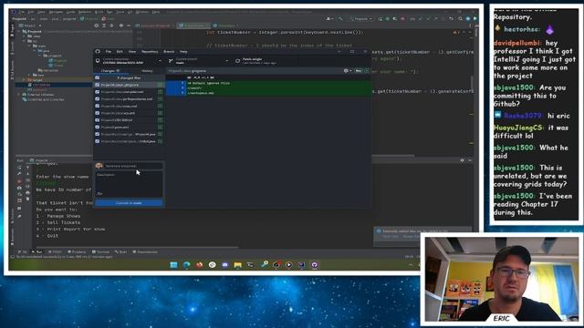
Task: Open the Windows Start menu from the taskbar
Action: coord(173,265)
